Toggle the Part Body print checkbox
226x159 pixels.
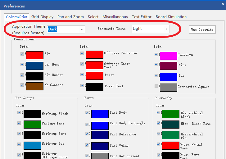(87, 112)
